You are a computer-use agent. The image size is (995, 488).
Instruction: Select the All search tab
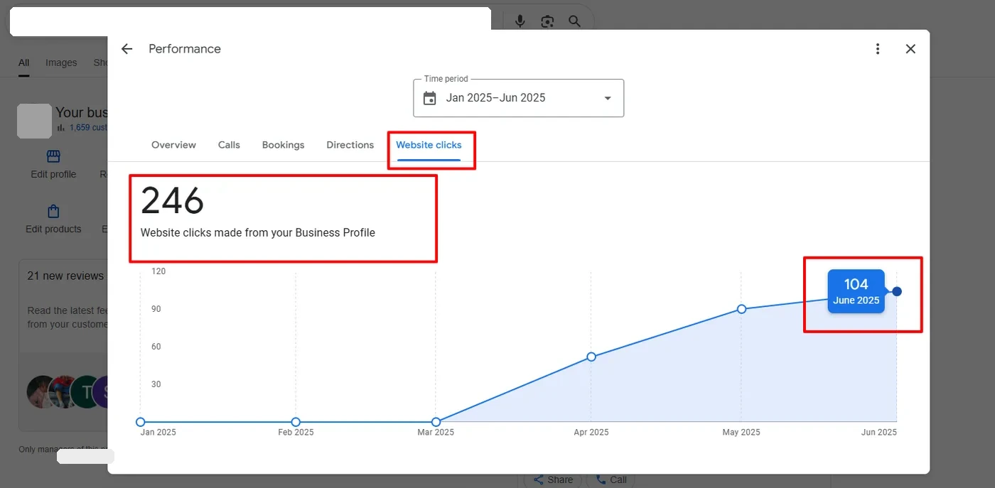(x=23, y=63)
